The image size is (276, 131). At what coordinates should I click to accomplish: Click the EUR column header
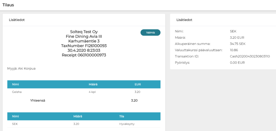point(137,84)
